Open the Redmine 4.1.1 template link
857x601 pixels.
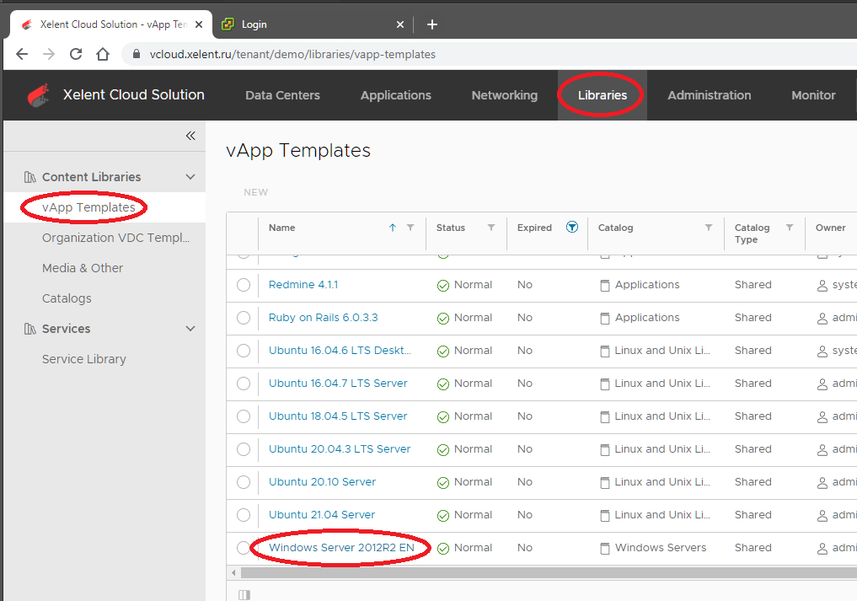[x=303, y=285]
